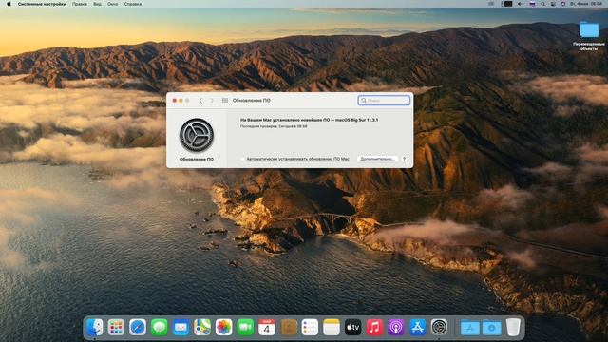Open the Apple menu
The height and width of the screenshot is (342, 608).
click(9, 4)
